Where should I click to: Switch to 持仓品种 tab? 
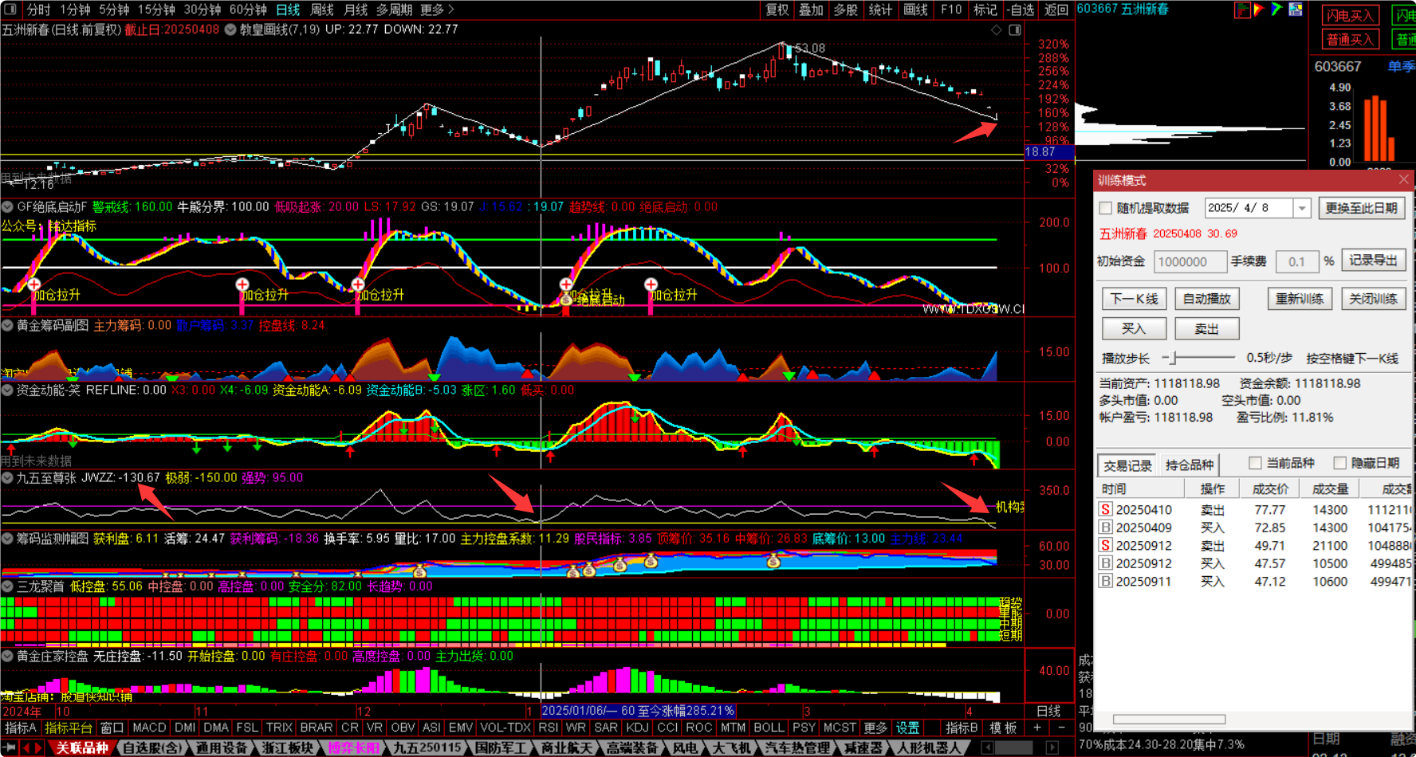point(1190,465)
